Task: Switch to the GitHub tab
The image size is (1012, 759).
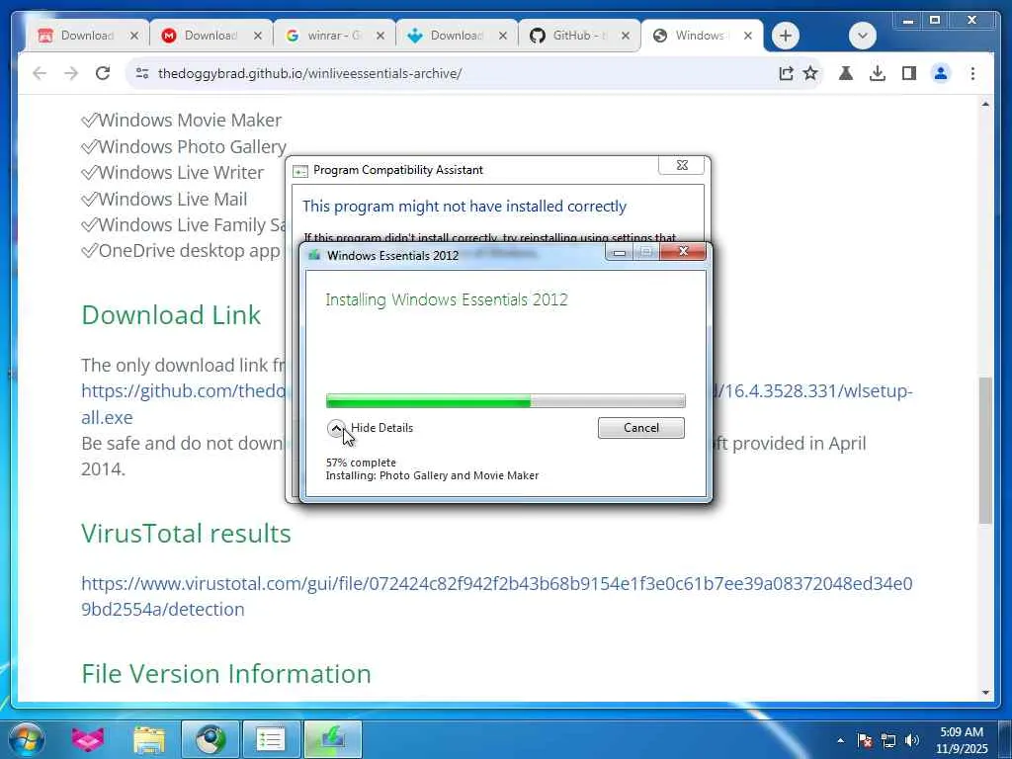Action: coord(579,36)
